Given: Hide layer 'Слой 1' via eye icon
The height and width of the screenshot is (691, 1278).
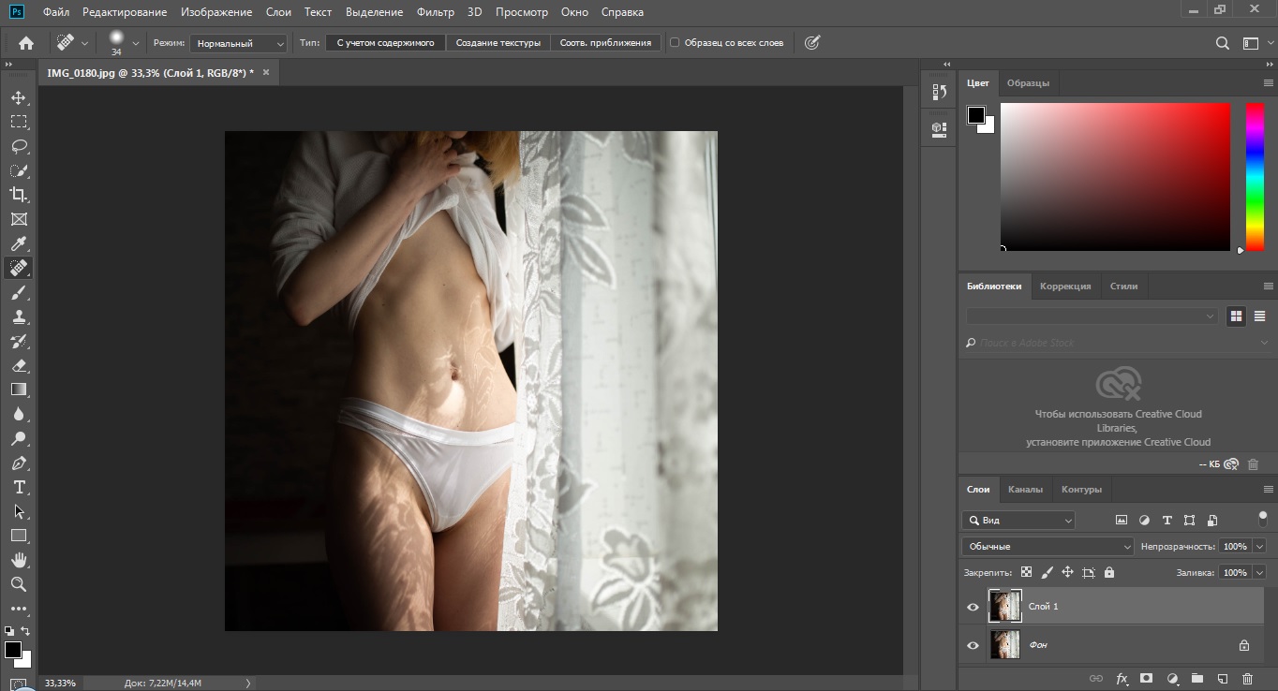Looking at the screenshot, I should 973,607.
